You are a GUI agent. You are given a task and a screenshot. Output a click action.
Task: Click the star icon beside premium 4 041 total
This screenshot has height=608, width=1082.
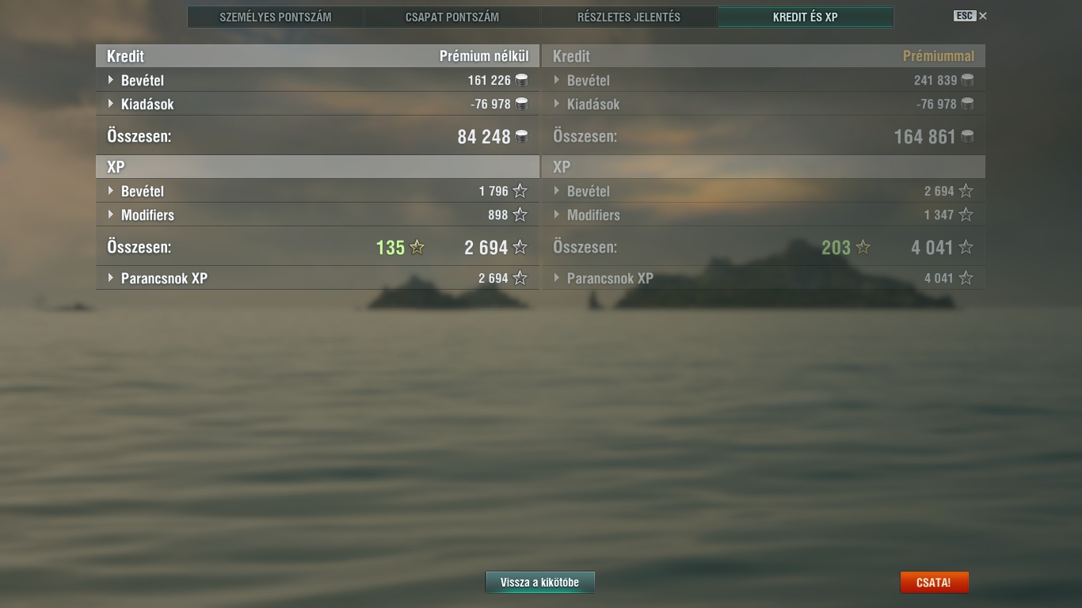tap(966, 247)
